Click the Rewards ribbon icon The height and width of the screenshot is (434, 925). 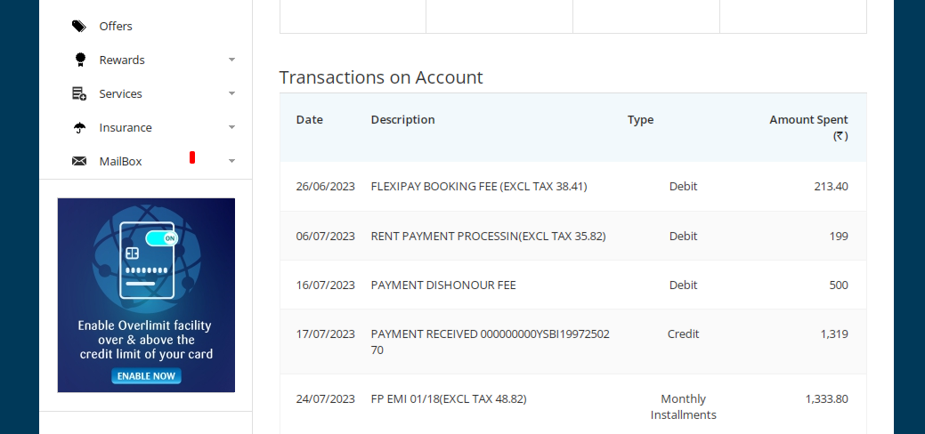80,60
